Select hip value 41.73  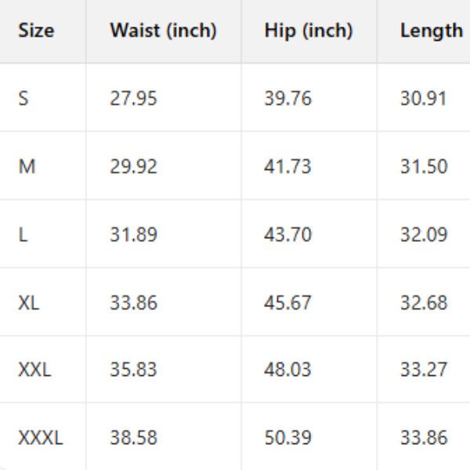pos(287,167)
